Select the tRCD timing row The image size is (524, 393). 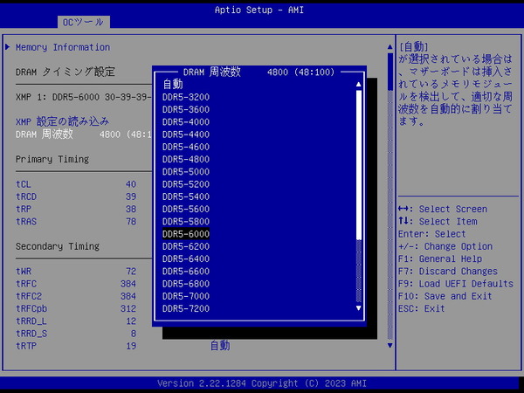click(x=76, y=196)
